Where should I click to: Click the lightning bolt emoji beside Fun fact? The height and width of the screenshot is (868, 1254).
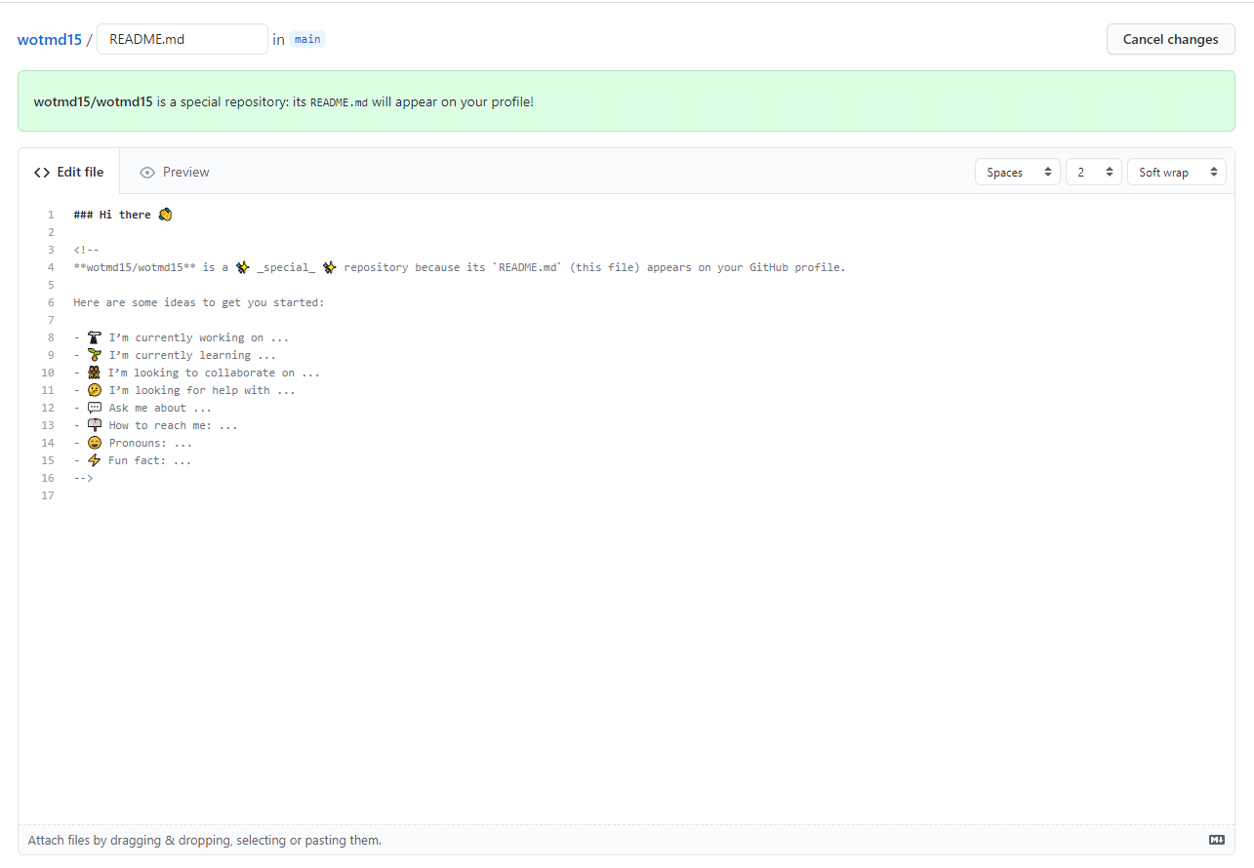tap(94, 459)
